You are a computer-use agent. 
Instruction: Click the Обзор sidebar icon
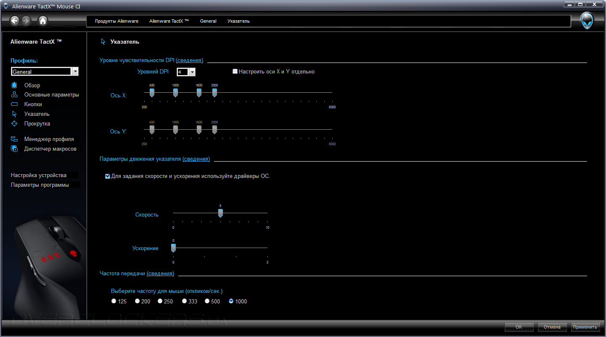tap(14, 85)
